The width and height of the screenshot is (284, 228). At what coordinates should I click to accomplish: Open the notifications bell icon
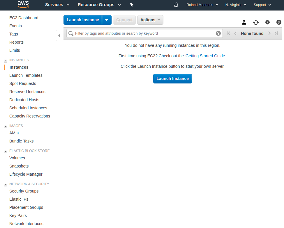point(176,5)
